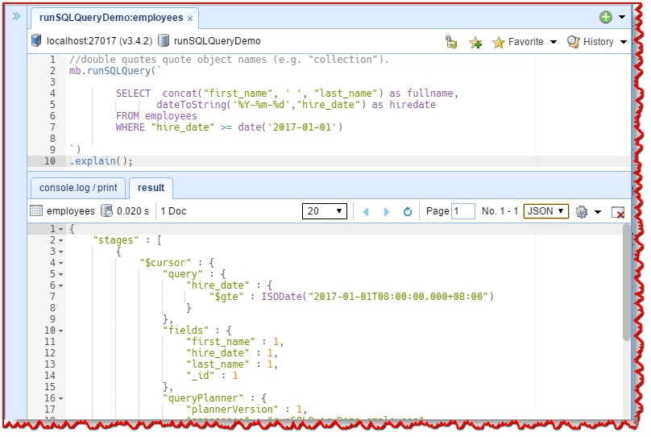Click the Page number input field
Viewport: 651px width, 437px height.
(463, 211)
